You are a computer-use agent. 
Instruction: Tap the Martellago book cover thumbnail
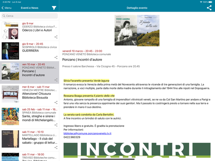(x=11, y=139)
